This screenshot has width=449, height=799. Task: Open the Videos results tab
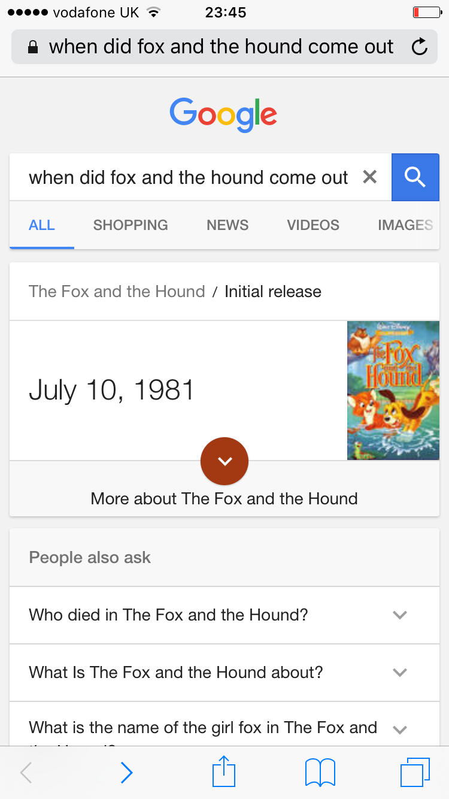coord(313,225)
